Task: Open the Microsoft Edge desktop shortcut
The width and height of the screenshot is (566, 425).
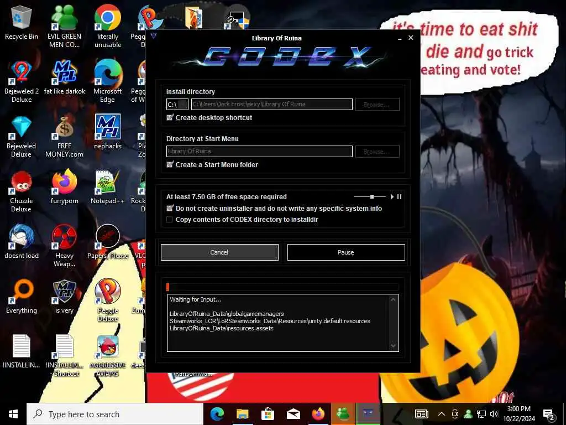Action: 108,82
